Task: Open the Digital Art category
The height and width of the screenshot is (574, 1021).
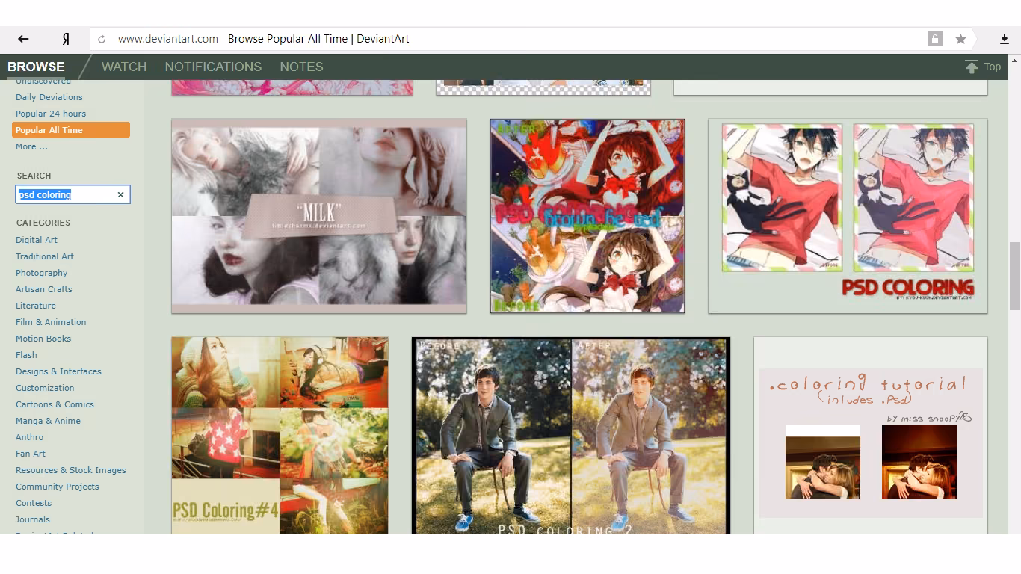Action: (37, 240)
